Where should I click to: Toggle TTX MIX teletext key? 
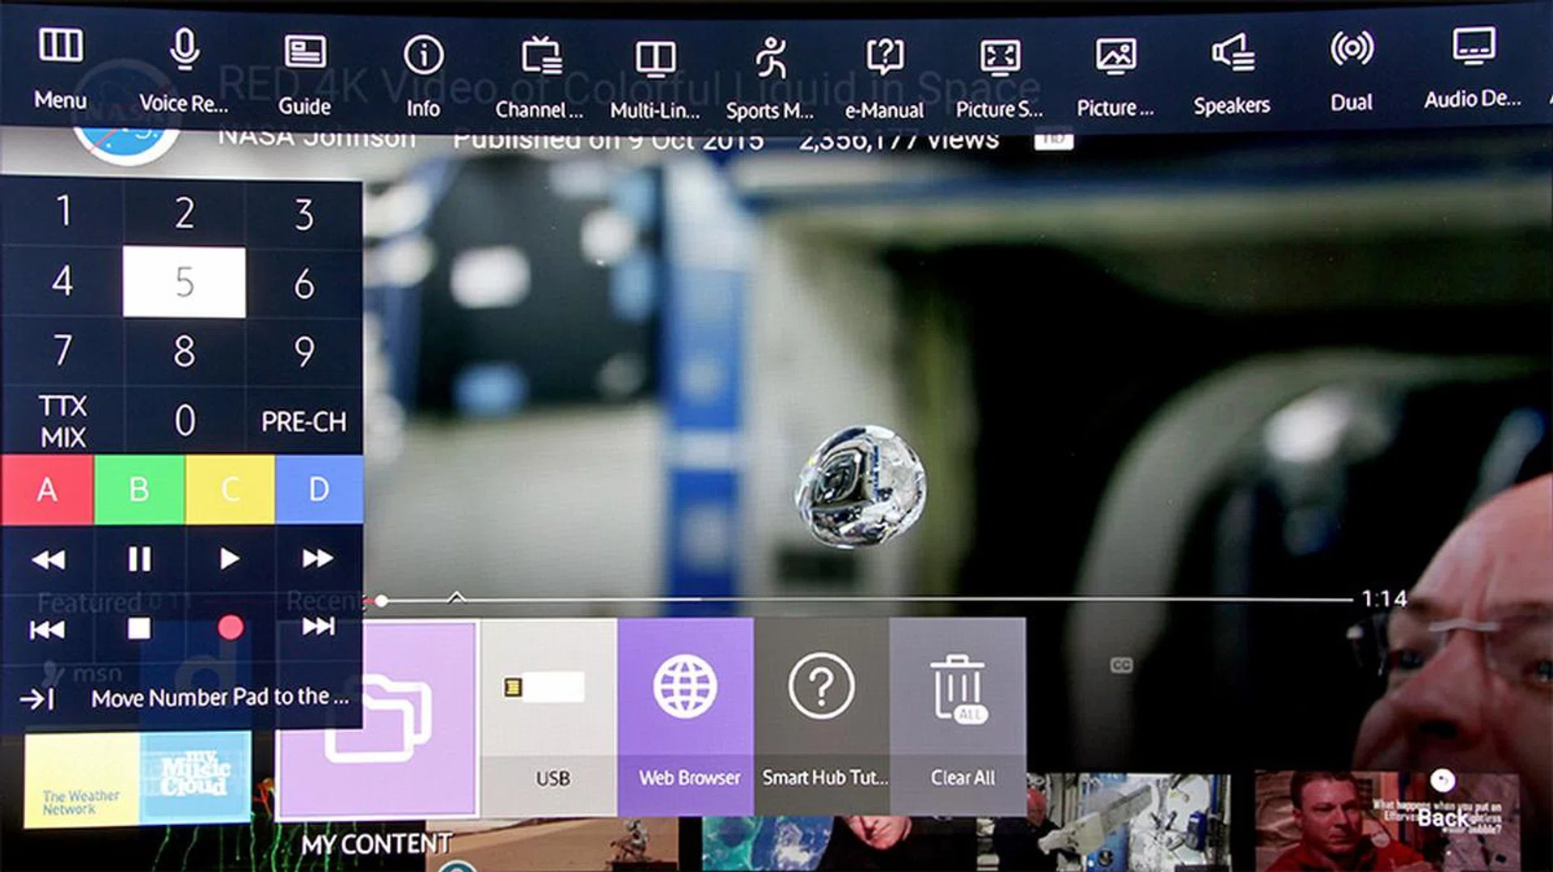[x=63, y=421]
